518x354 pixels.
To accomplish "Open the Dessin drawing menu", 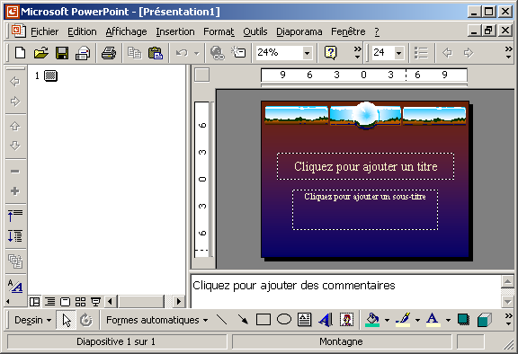I will coord(32,320).
